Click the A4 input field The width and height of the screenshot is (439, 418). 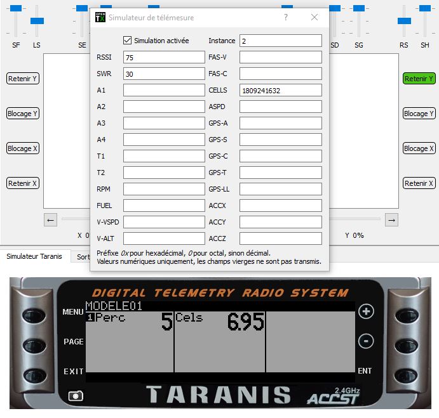[x=164, y=140]
